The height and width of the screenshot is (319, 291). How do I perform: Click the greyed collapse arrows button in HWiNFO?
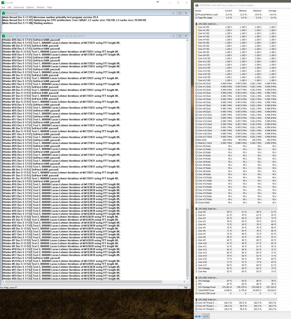click(206, 316)
